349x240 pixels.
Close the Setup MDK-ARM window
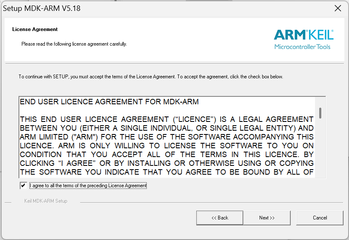coord(337,8)
